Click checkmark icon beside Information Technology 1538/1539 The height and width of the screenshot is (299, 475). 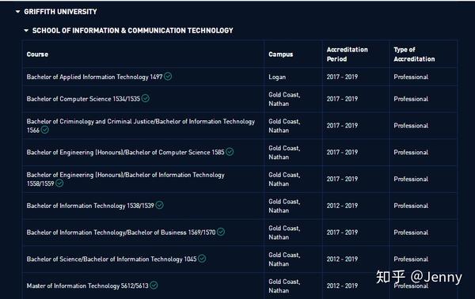(x=159, y=205)
